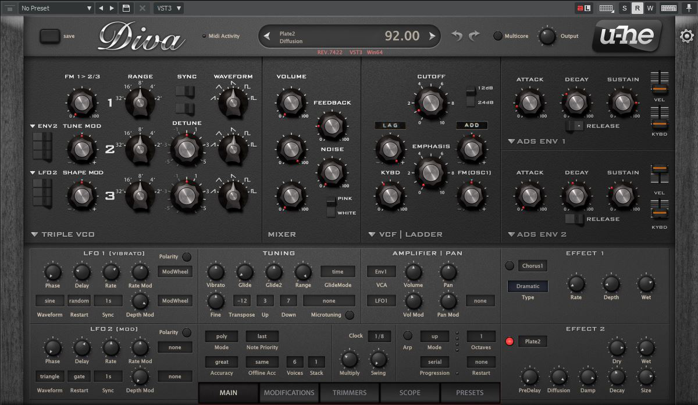Screen dimensions: 698x405
Task: Adjust ADS Env 1 VEL slider
Action: 660,85
